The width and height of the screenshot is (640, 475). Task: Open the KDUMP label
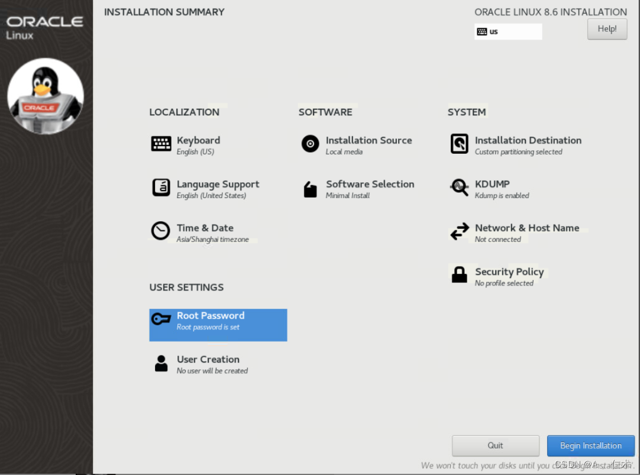(492, 184)
